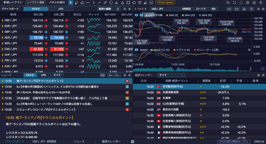Open the USD / JPY symbol dropdown in chart
The image size is (266, 144).
point(164,9)
